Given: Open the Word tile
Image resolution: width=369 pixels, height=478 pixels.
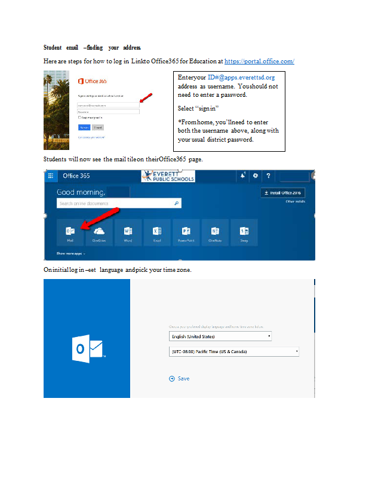Looking at the screenshot, I should [128, 232].
